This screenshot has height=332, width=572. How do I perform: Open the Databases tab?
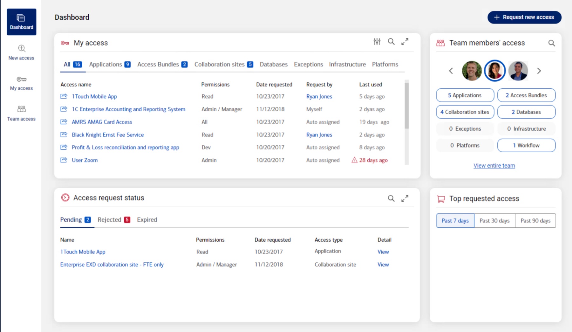tap(274, 64)
